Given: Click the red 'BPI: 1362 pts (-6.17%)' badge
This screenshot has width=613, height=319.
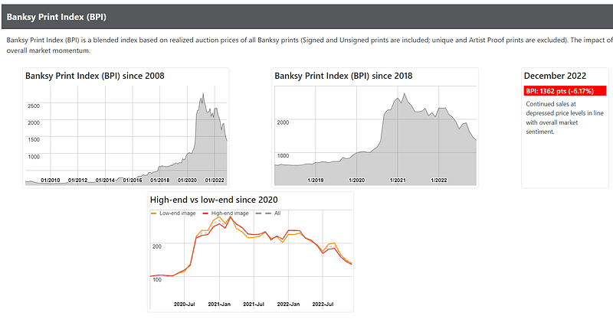Looking at the screenshot, I should (x=565, y=91).
